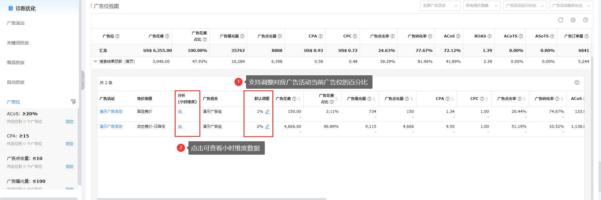The image size is (601, 200).
Task: Open the 广告活动运行状态 dropdown
Action: point(525,6)
